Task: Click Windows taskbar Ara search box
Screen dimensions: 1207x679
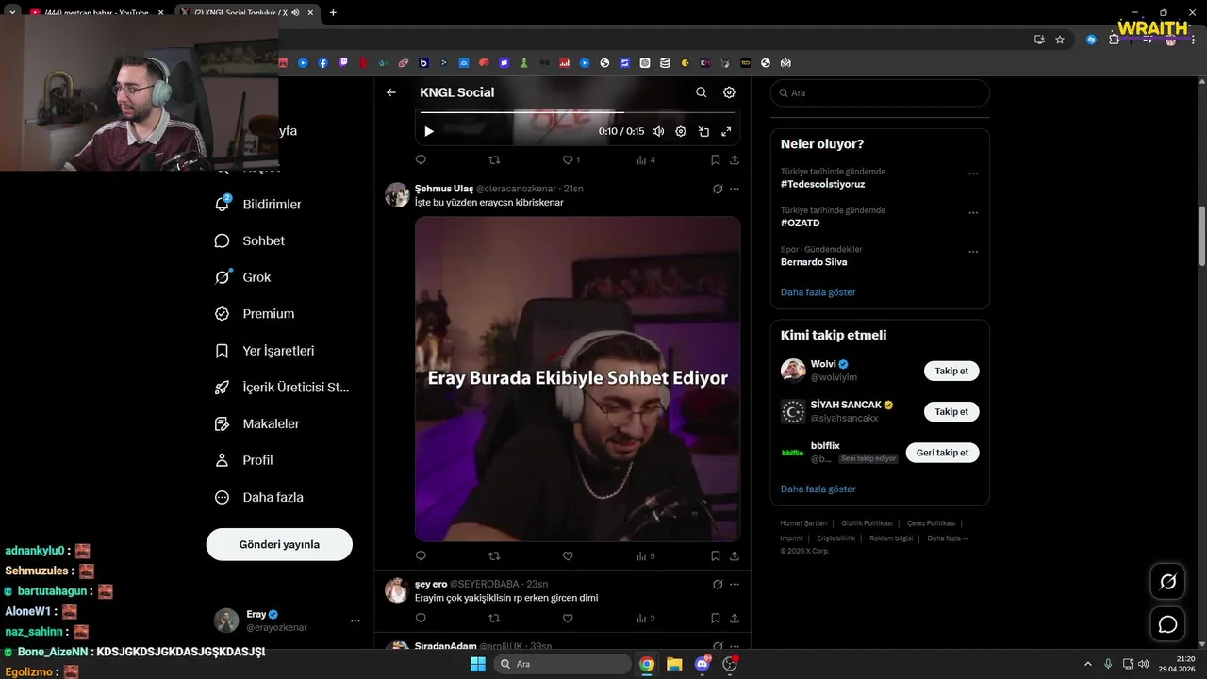Action: point(563,664)
